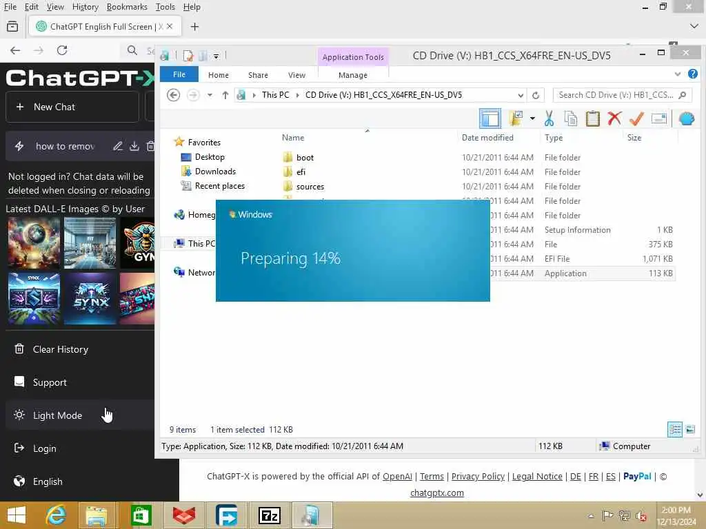
Task: Click New Chat in ChatGPT-X sidebar
Action: click(72, 107)
